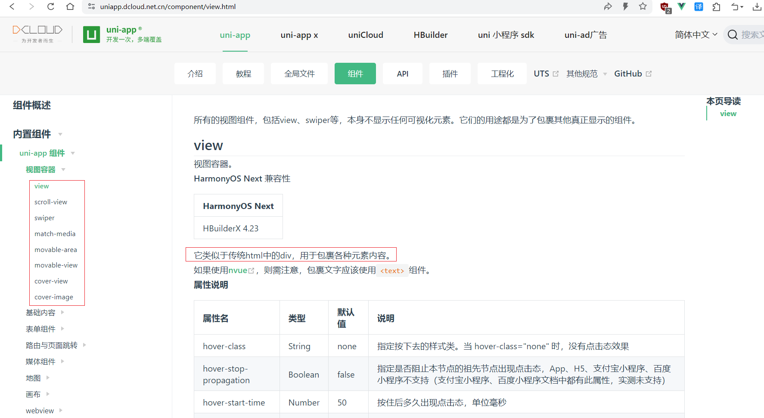Reload the page
Viewport: 764px width, 418px height.
click(51, 6)
